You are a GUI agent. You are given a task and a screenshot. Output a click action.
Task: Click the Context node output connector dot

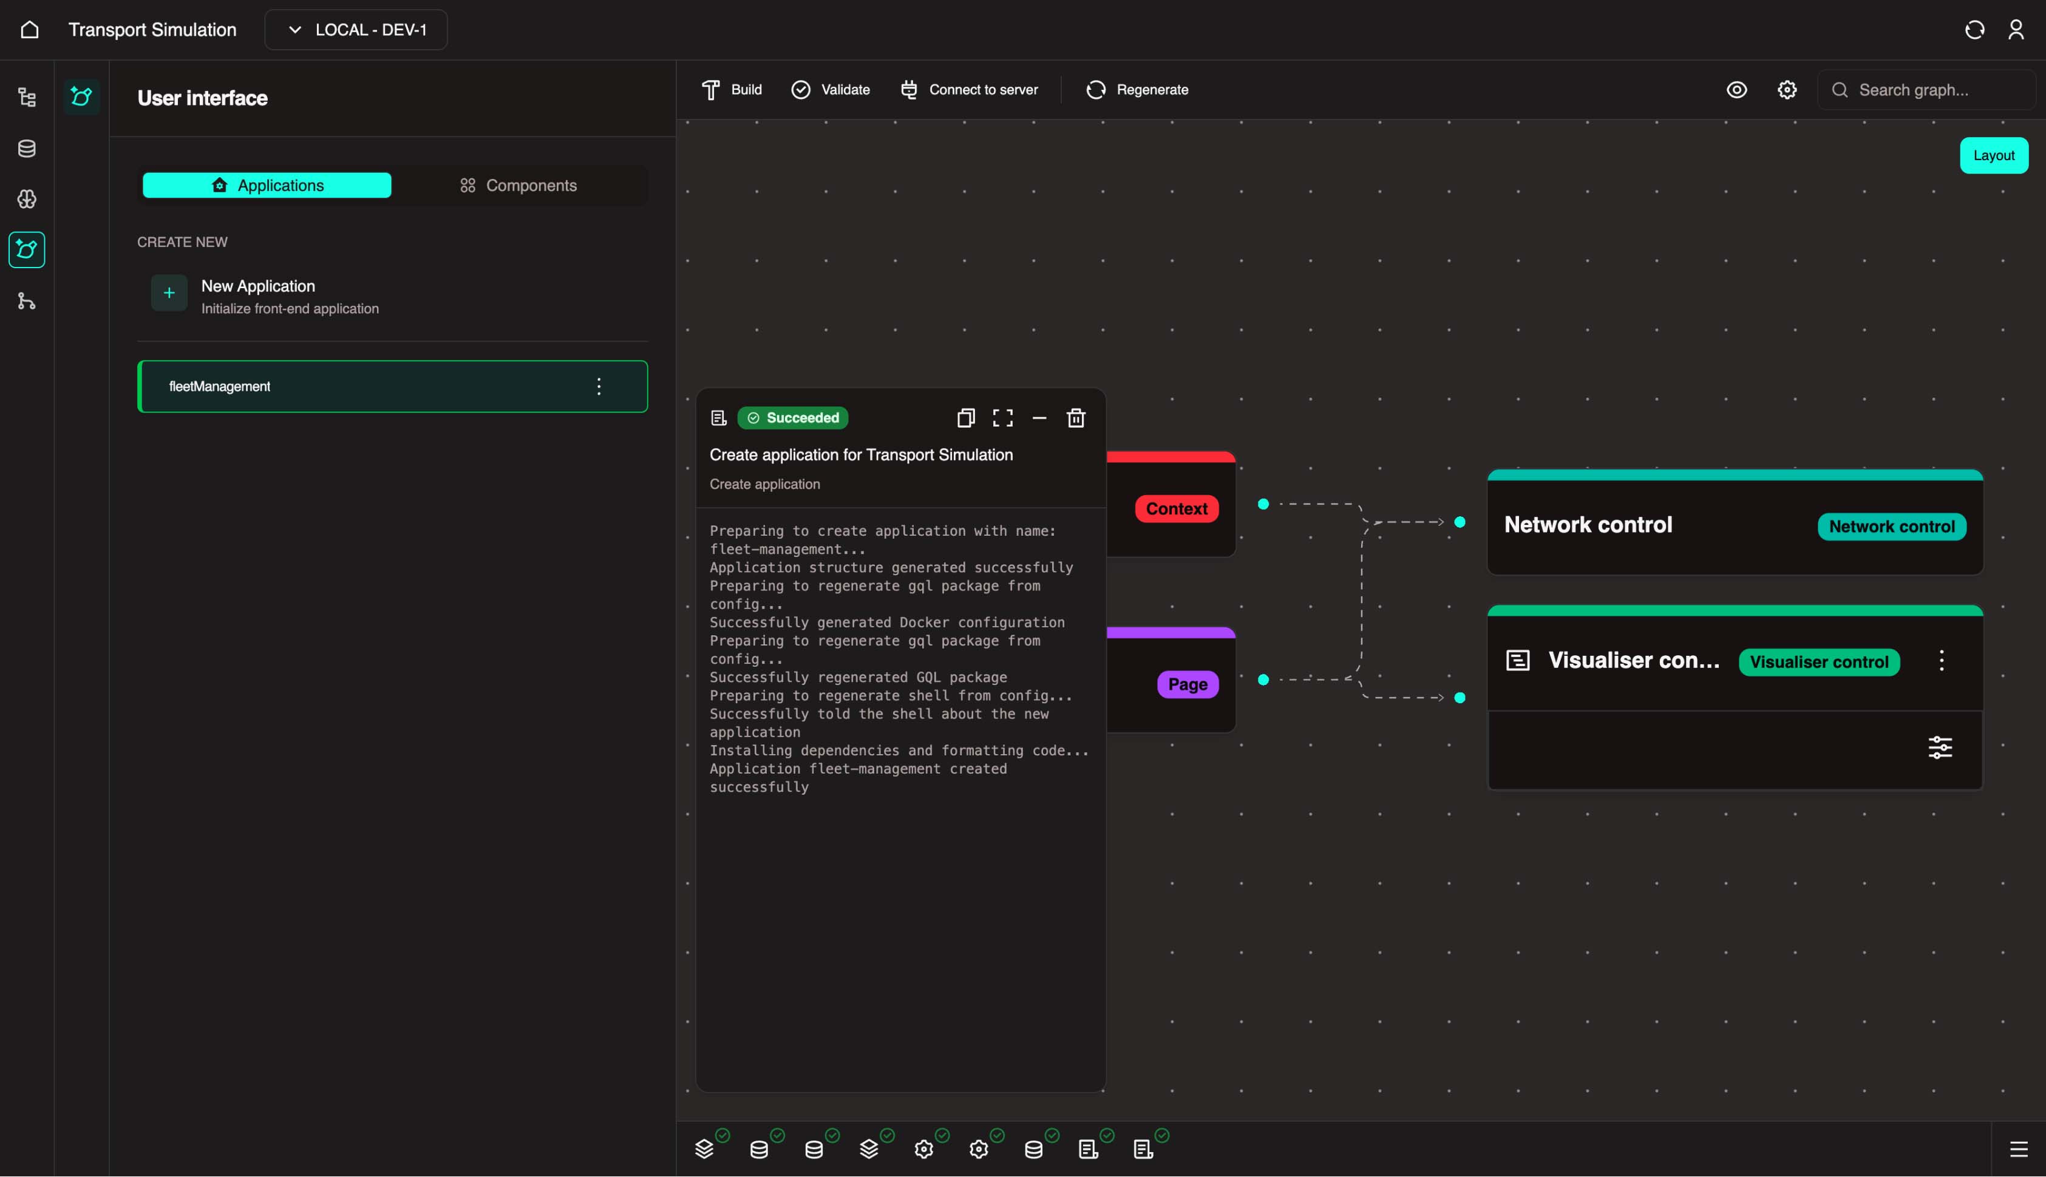click(1263, 504)
